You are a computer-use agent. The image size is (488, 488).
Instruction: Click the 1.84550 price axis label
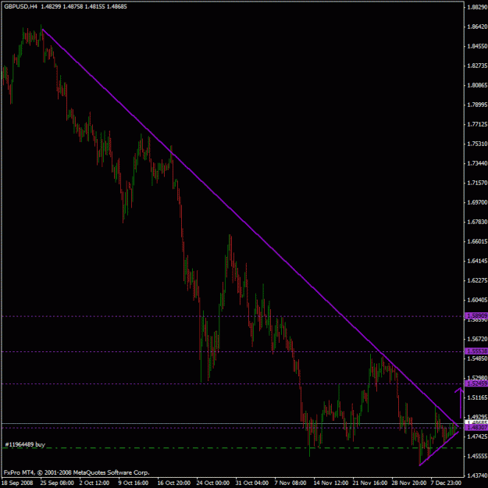[x=477, y=46]
